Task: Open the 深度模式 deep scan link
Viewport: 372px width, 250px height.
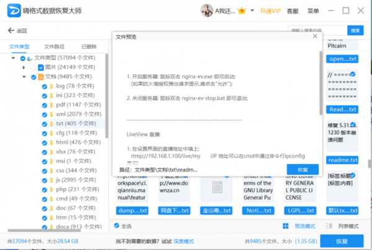Action: (x=184, y=241)
